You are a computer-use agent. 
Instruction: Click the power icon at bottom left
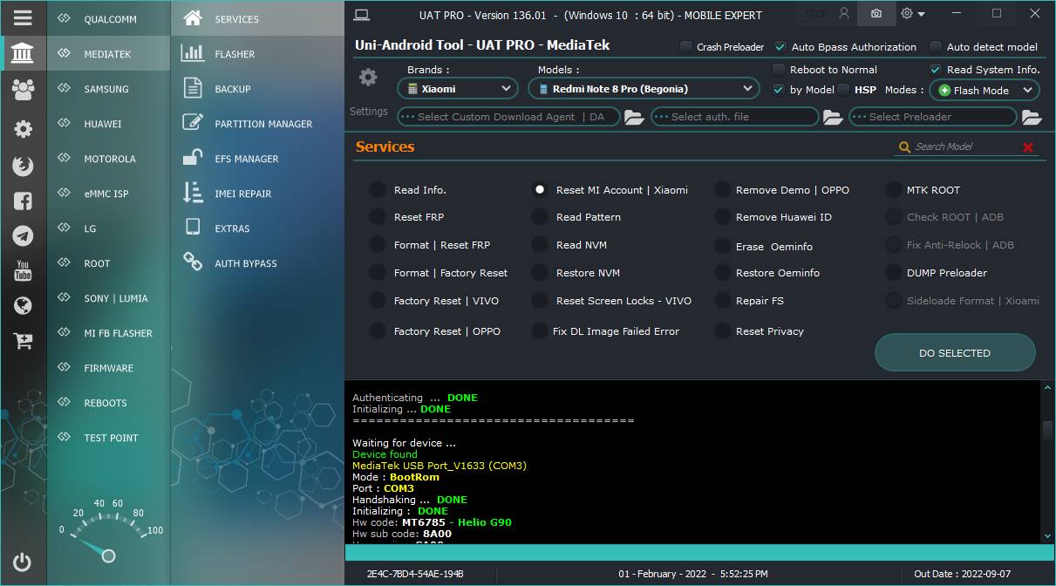tap(23, 562)
